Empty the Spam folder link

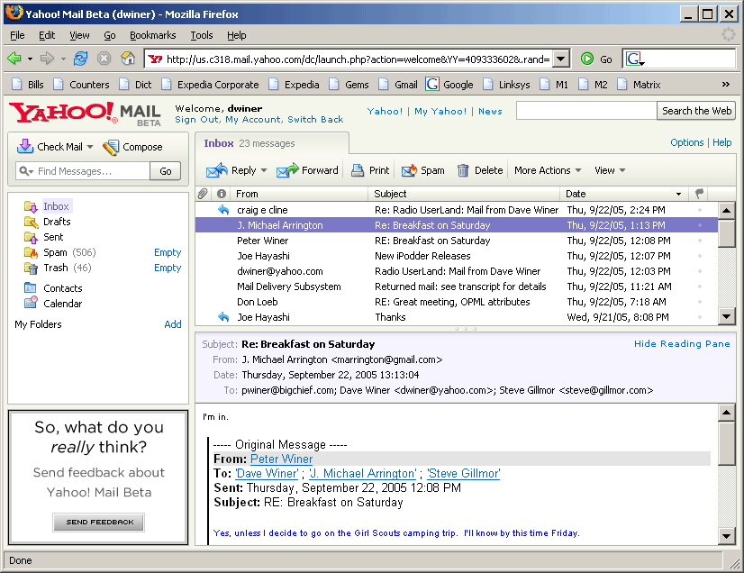coord(168,253)
